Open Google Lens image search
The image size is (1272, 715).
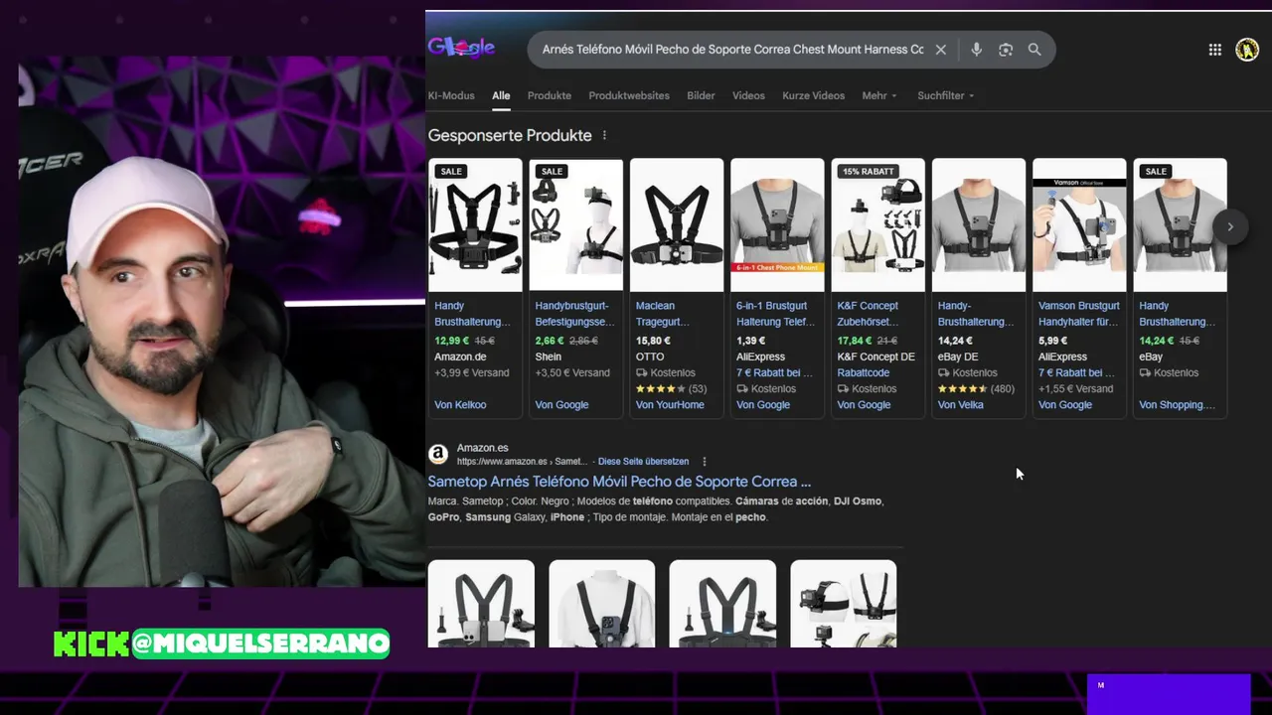click(1006, 50)
